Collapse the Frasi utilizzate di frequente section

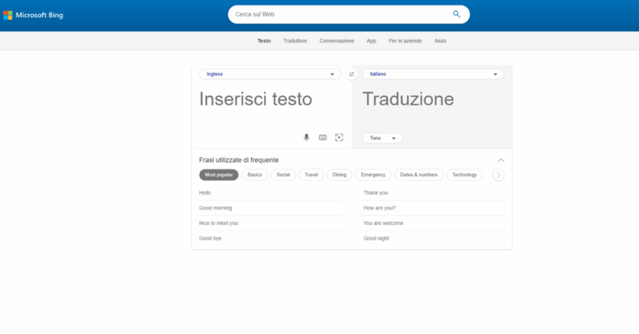(x=500, y=160)
